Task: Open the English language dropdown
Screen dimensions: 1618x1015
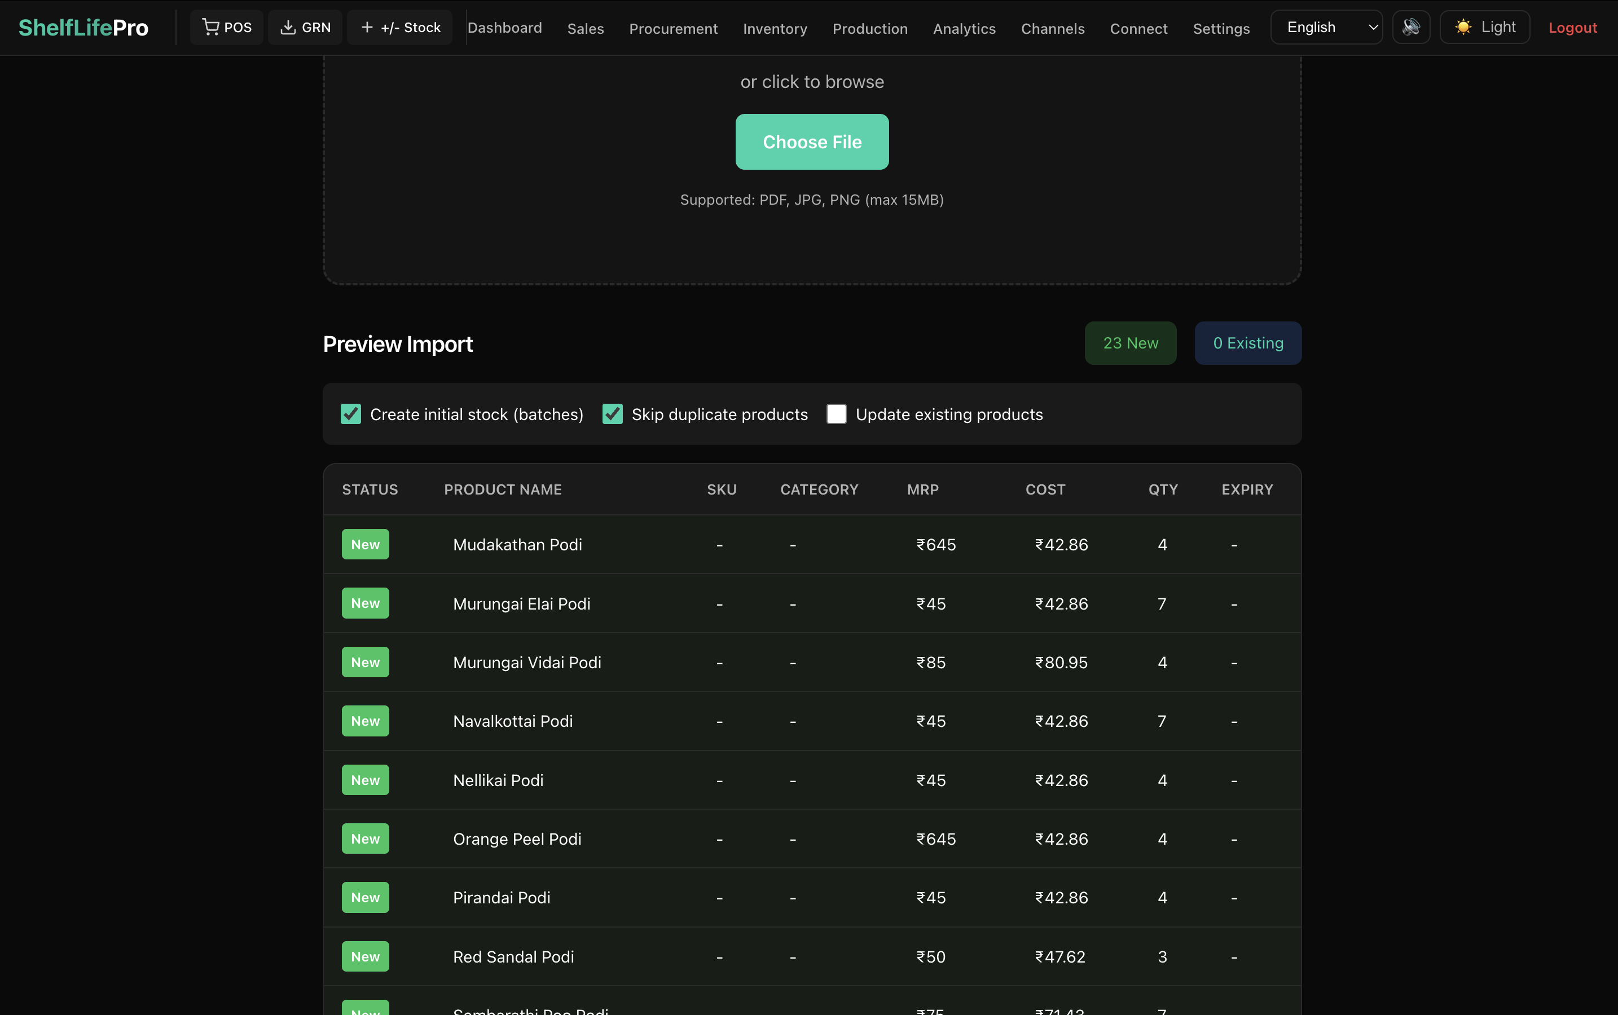Action: [x=1326, y=27]
